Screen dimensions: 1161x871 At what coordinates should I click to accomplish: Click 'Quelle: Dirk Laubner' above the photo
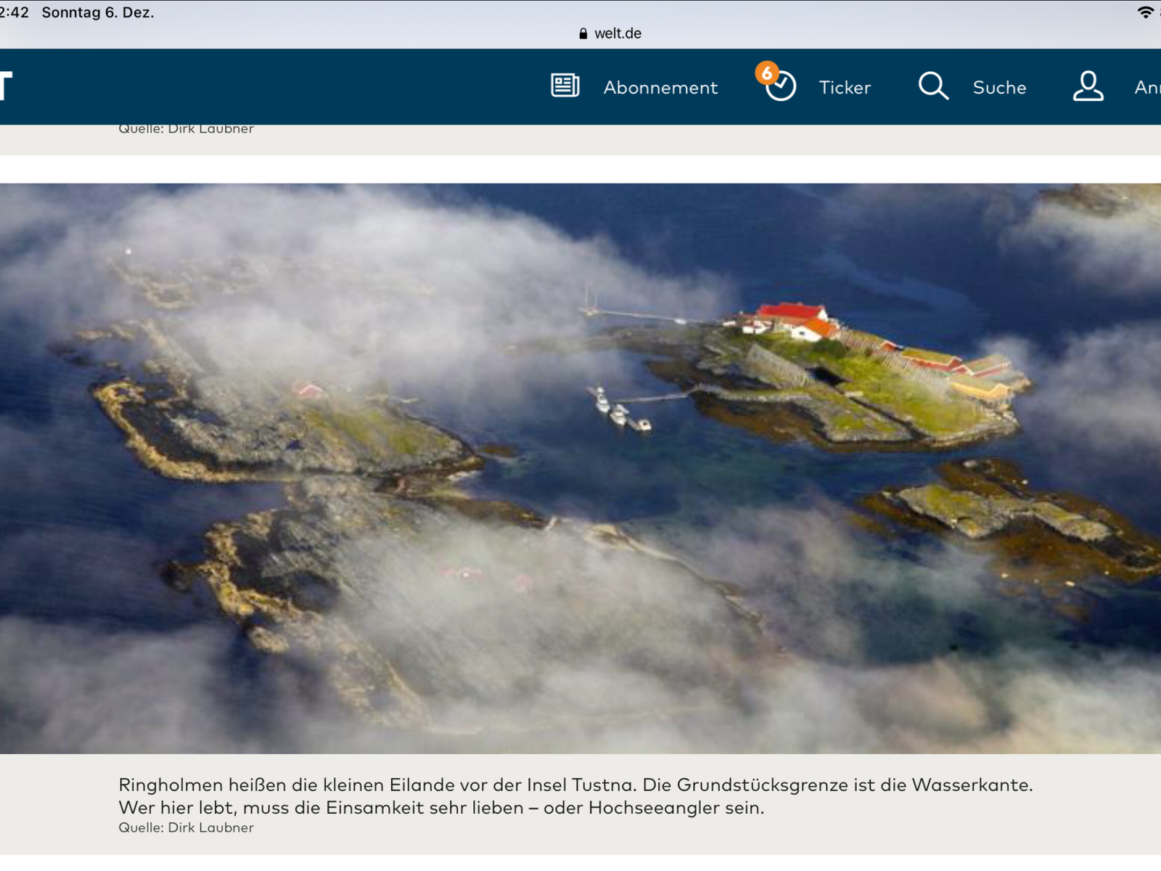[186, 129]
